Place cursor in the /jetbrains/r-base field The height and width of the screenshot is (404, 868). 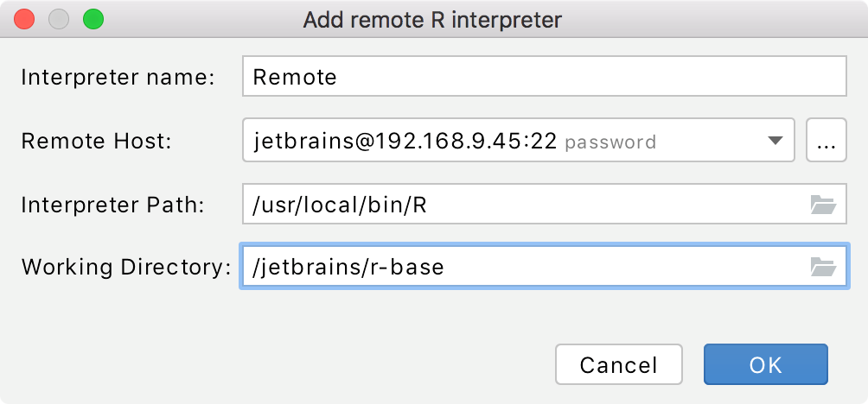519,267
